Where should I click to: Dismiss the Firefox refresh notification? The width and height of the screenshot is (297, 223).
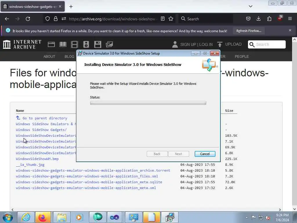point(290,30)
